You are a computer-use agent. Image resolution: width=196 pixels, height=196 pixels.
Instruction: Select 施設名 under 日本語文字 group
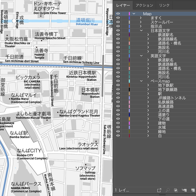[164, 47]
